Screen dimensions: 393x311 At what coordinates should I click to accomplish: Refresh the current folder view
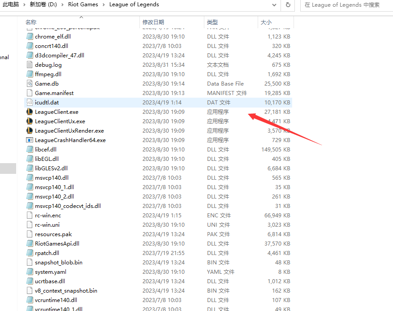click(288, 5)
